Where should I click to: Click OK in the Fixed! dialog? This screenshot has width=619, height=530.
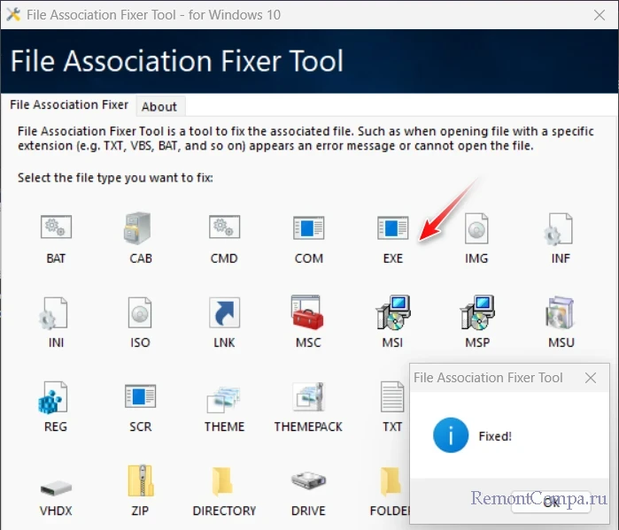[x=551, y=502]
